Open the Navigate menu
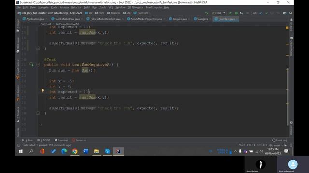This screenshot has height=173, width=309. (x=43, y=7)
